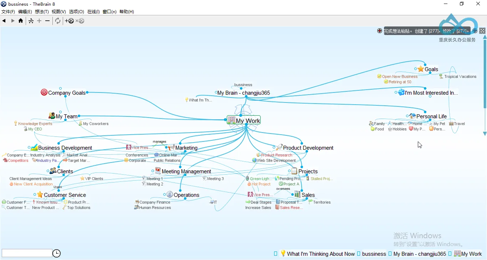Return to the home thought

click(x=21, y=21)
